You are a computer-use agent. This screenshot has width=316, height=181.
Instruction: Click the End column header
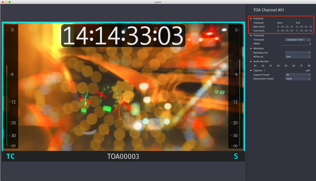(298, 23)
